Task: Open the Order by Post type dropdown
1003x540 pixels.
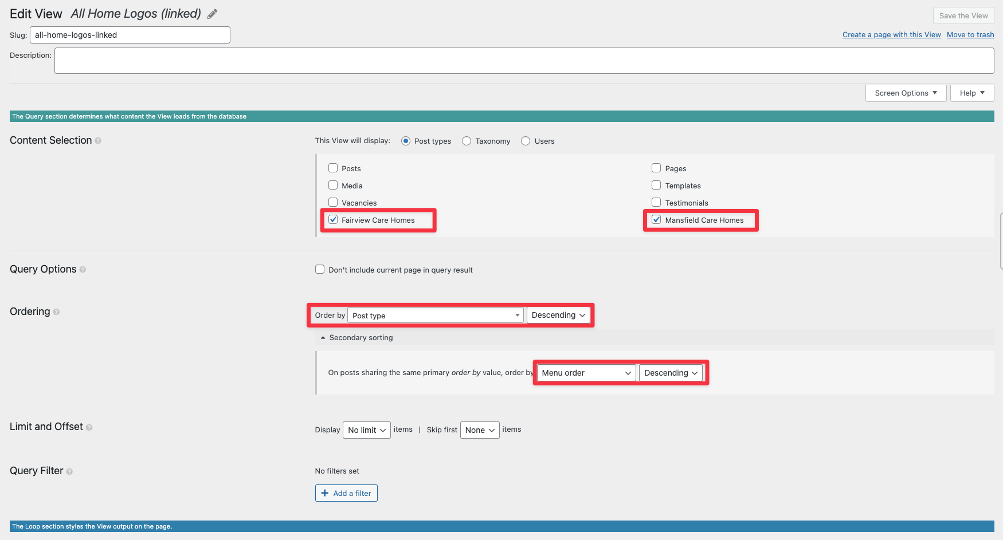Action: 436,315
